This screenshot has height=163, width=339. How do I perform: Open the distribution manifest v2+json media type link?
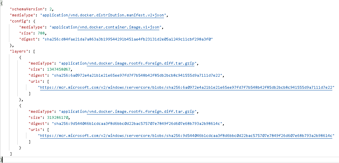[116, 15]
